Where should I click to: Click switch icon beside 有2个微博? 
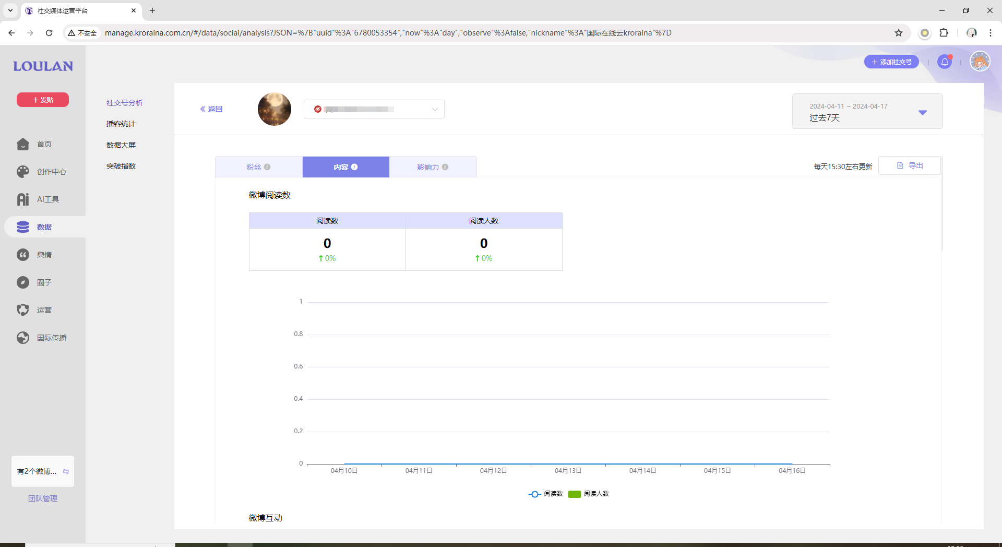pyautogui.click(x=66, y=471)
